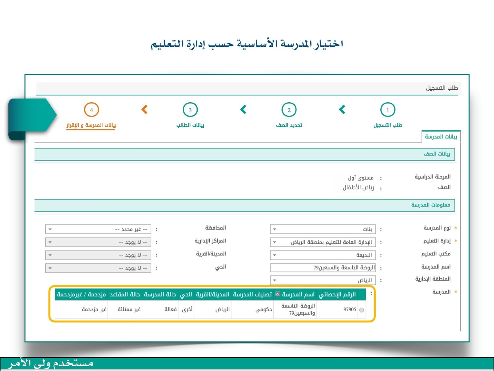Click مزدحمة / غيرمزدحمة column header
The width and height of the screenshot is (494, 371).
point(82,294)
